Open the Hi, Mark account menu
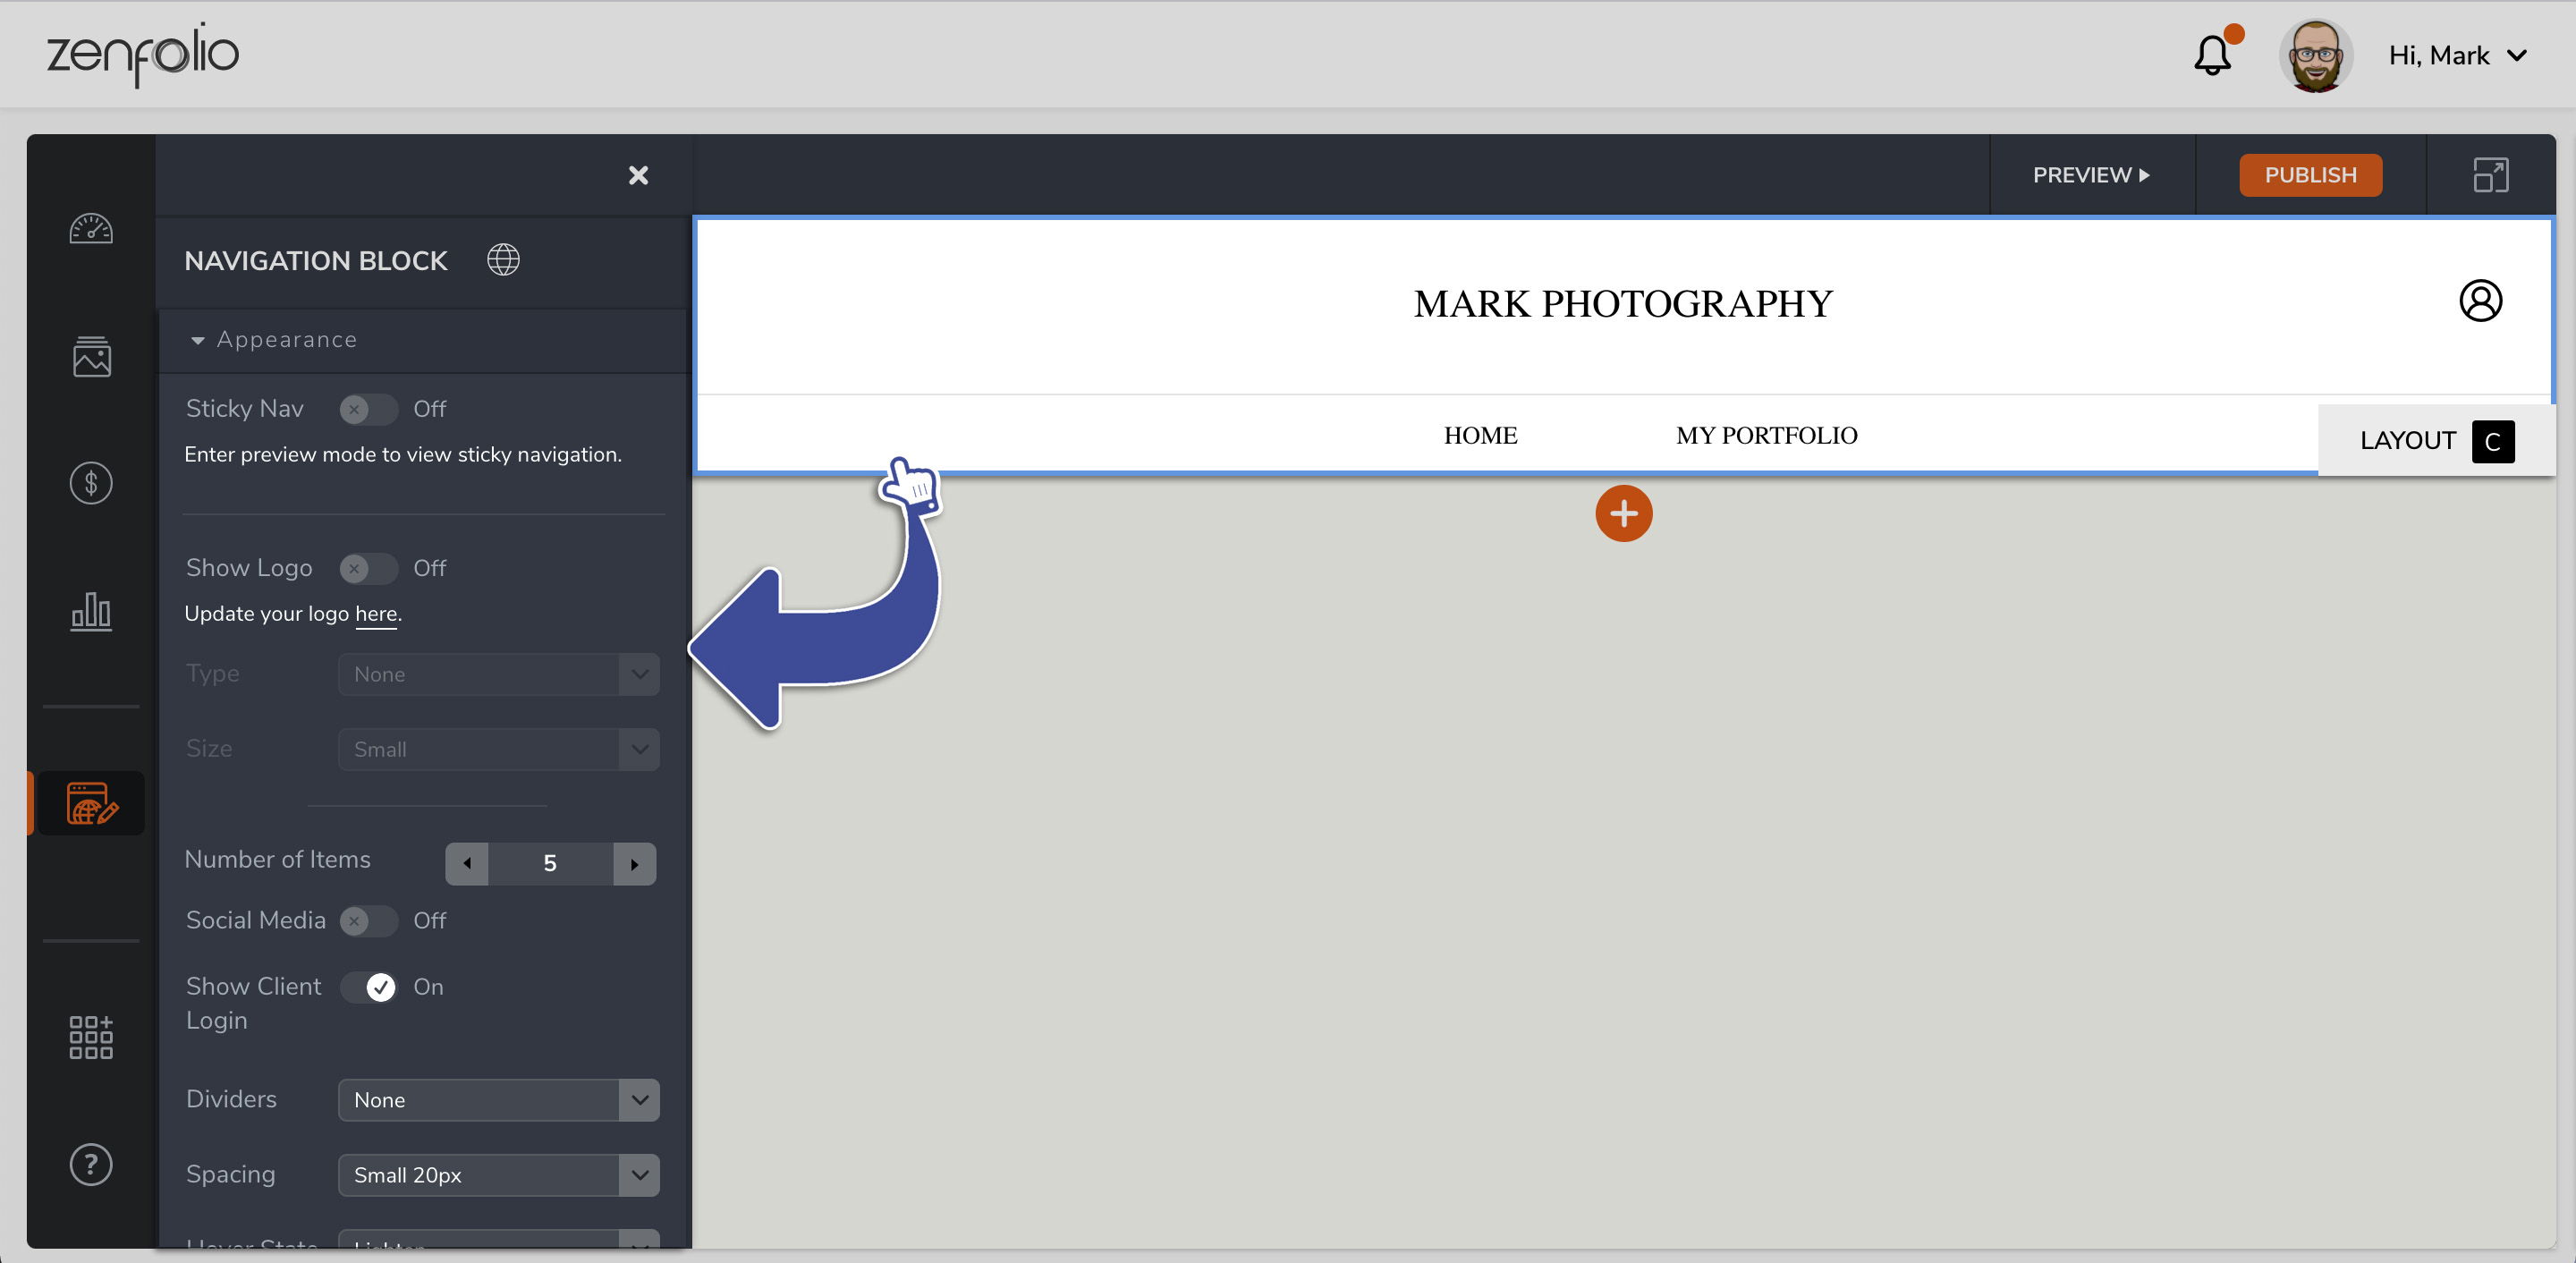 point(2458,55)
